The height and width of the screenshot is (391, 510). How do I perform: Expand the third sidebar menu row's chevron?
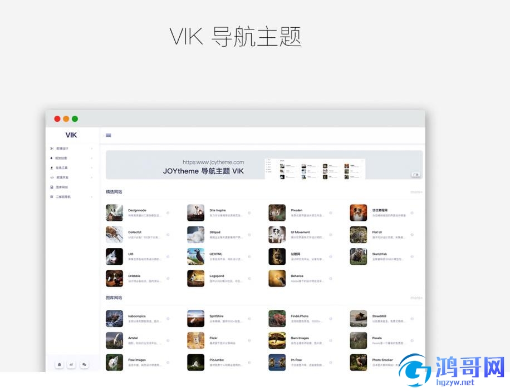pyautogui.click(x=92, y=168)
